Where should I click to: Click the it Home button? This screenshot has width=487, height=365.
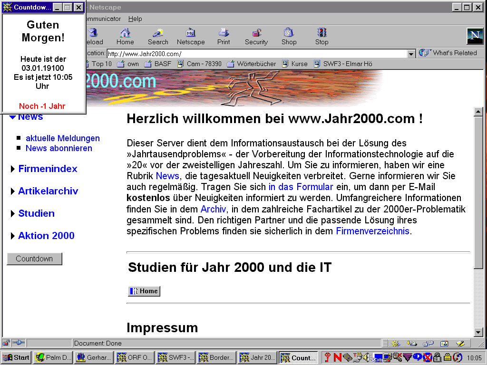[144, 291]
